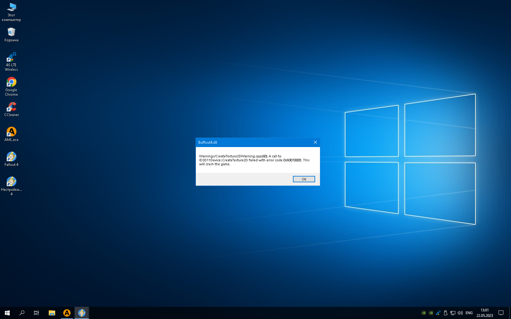This screenshot has width=511, height=319.
Task: Open the notification center in the taskbar
Action: pyautogui.click(x=501, y=313)
